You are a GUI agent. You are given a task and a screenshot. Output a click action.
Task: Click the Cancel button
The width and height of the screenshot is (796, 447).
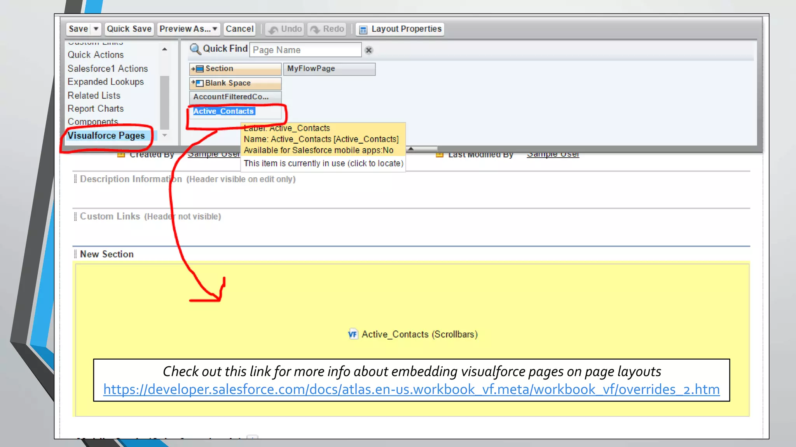[239, 29]
